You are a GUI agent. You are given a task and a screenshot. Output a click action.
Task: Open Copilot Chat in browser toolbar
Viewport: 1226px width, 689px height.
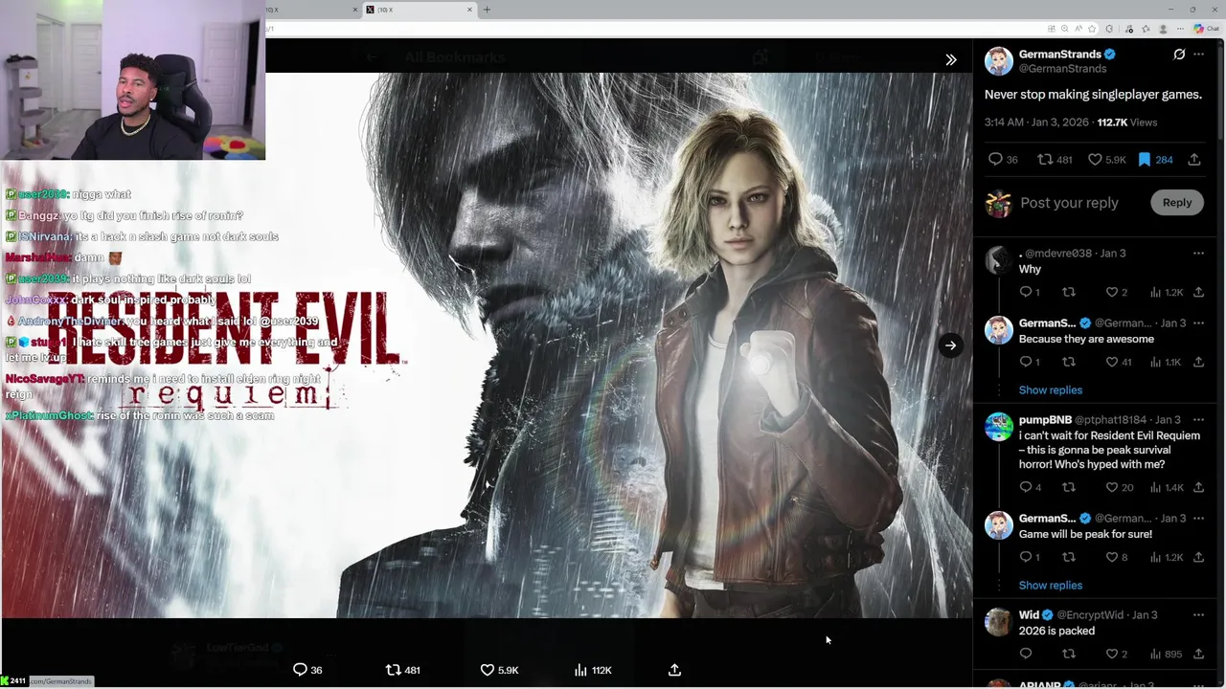[1207, 29]
